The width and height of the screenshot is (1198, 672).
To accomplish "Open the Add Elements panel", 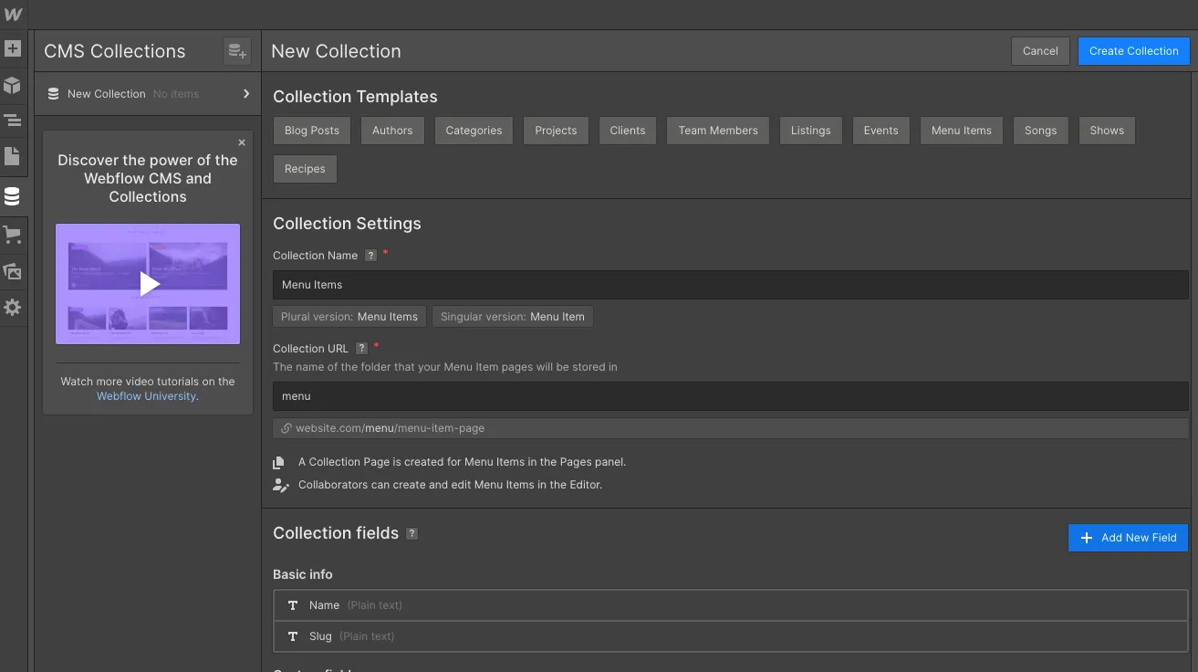I will (13, 48).
